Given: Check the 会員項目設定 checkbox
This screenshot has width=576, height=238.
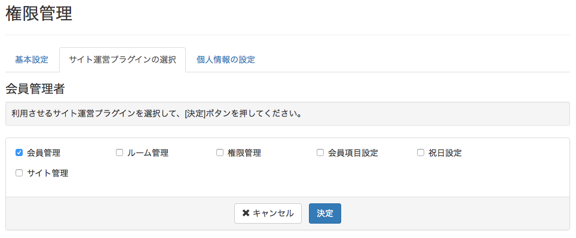Looking at the screenshot, I should pos(320,152).
